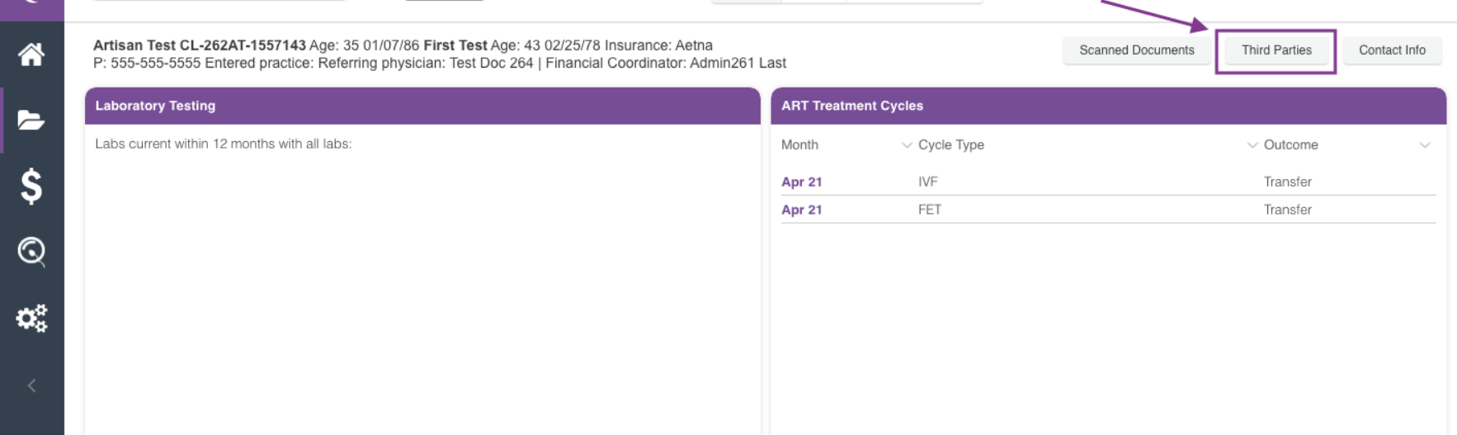The image size is (1457, 435).
Task: Click the Cycle Type column header
Action: coord(950,144)
